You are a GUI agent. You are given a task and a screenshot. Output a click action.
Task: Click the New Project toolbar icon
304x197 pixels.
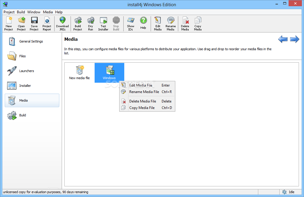click(x=9, y=20)
